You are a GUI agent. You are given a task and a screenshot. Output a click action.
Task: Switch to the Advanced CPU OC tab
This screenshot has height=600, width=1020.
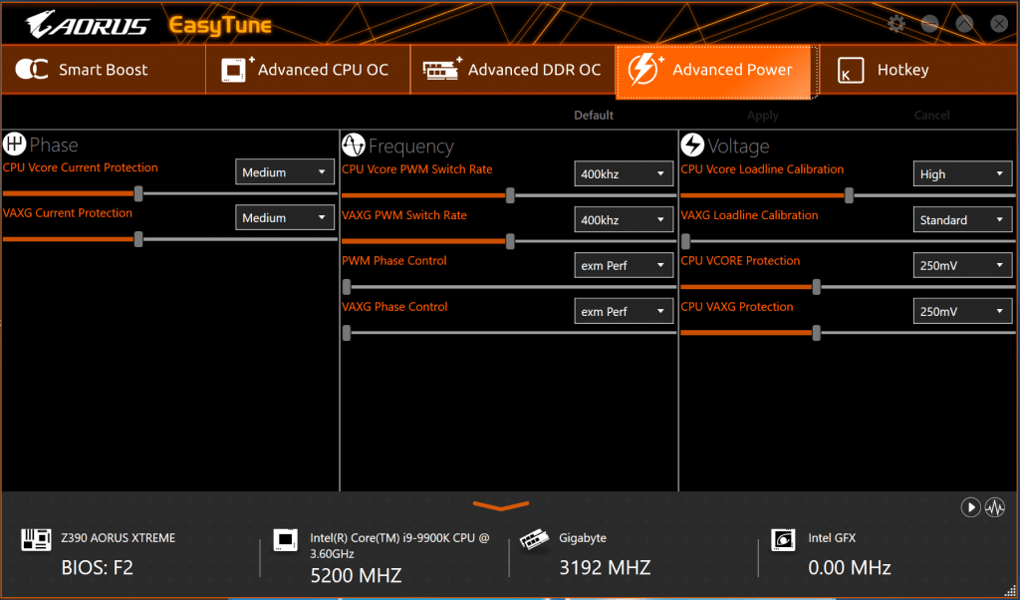coord(309,70)
